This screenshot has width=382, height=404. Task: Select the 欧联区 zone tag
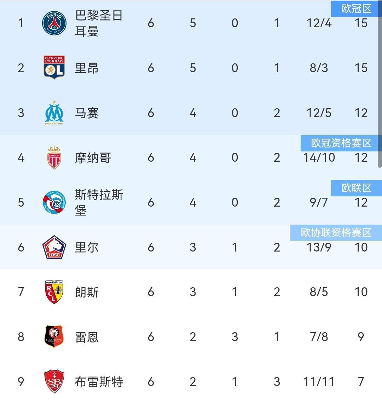(356, 188)
